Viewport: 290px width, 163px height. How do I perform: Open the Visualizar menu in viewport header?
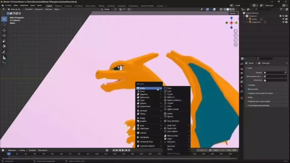pos(29,9)
